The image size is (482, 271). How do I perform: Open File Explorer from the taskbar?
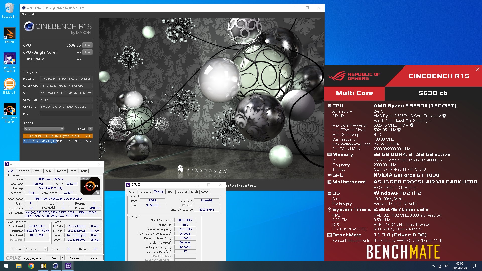[19, 266]
